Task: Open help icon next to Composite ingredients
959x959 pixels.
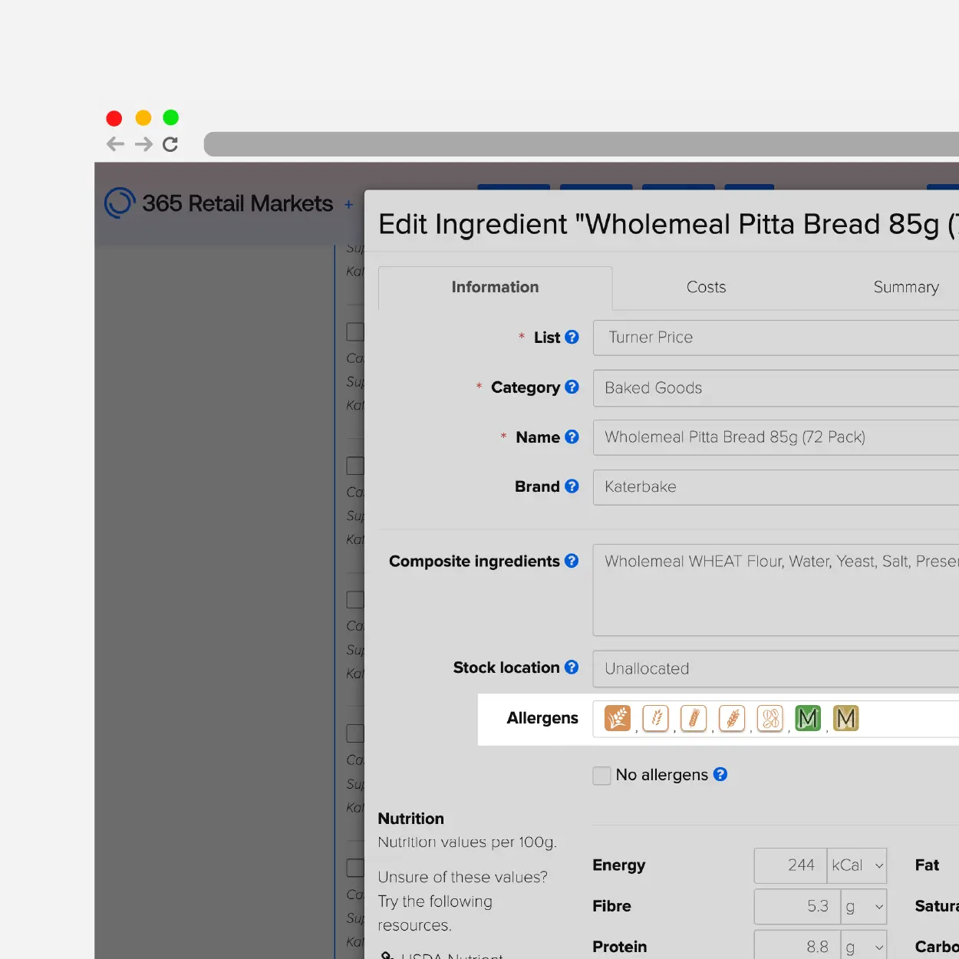Action: pos(572,561)
